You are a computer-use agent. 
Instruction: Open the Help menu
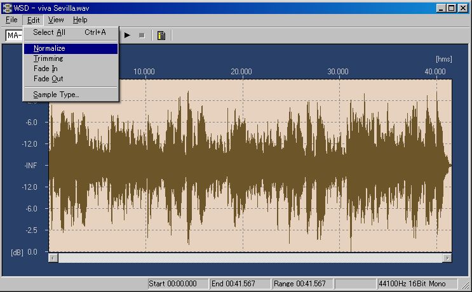pyautogui.click(x=80, y=20)
